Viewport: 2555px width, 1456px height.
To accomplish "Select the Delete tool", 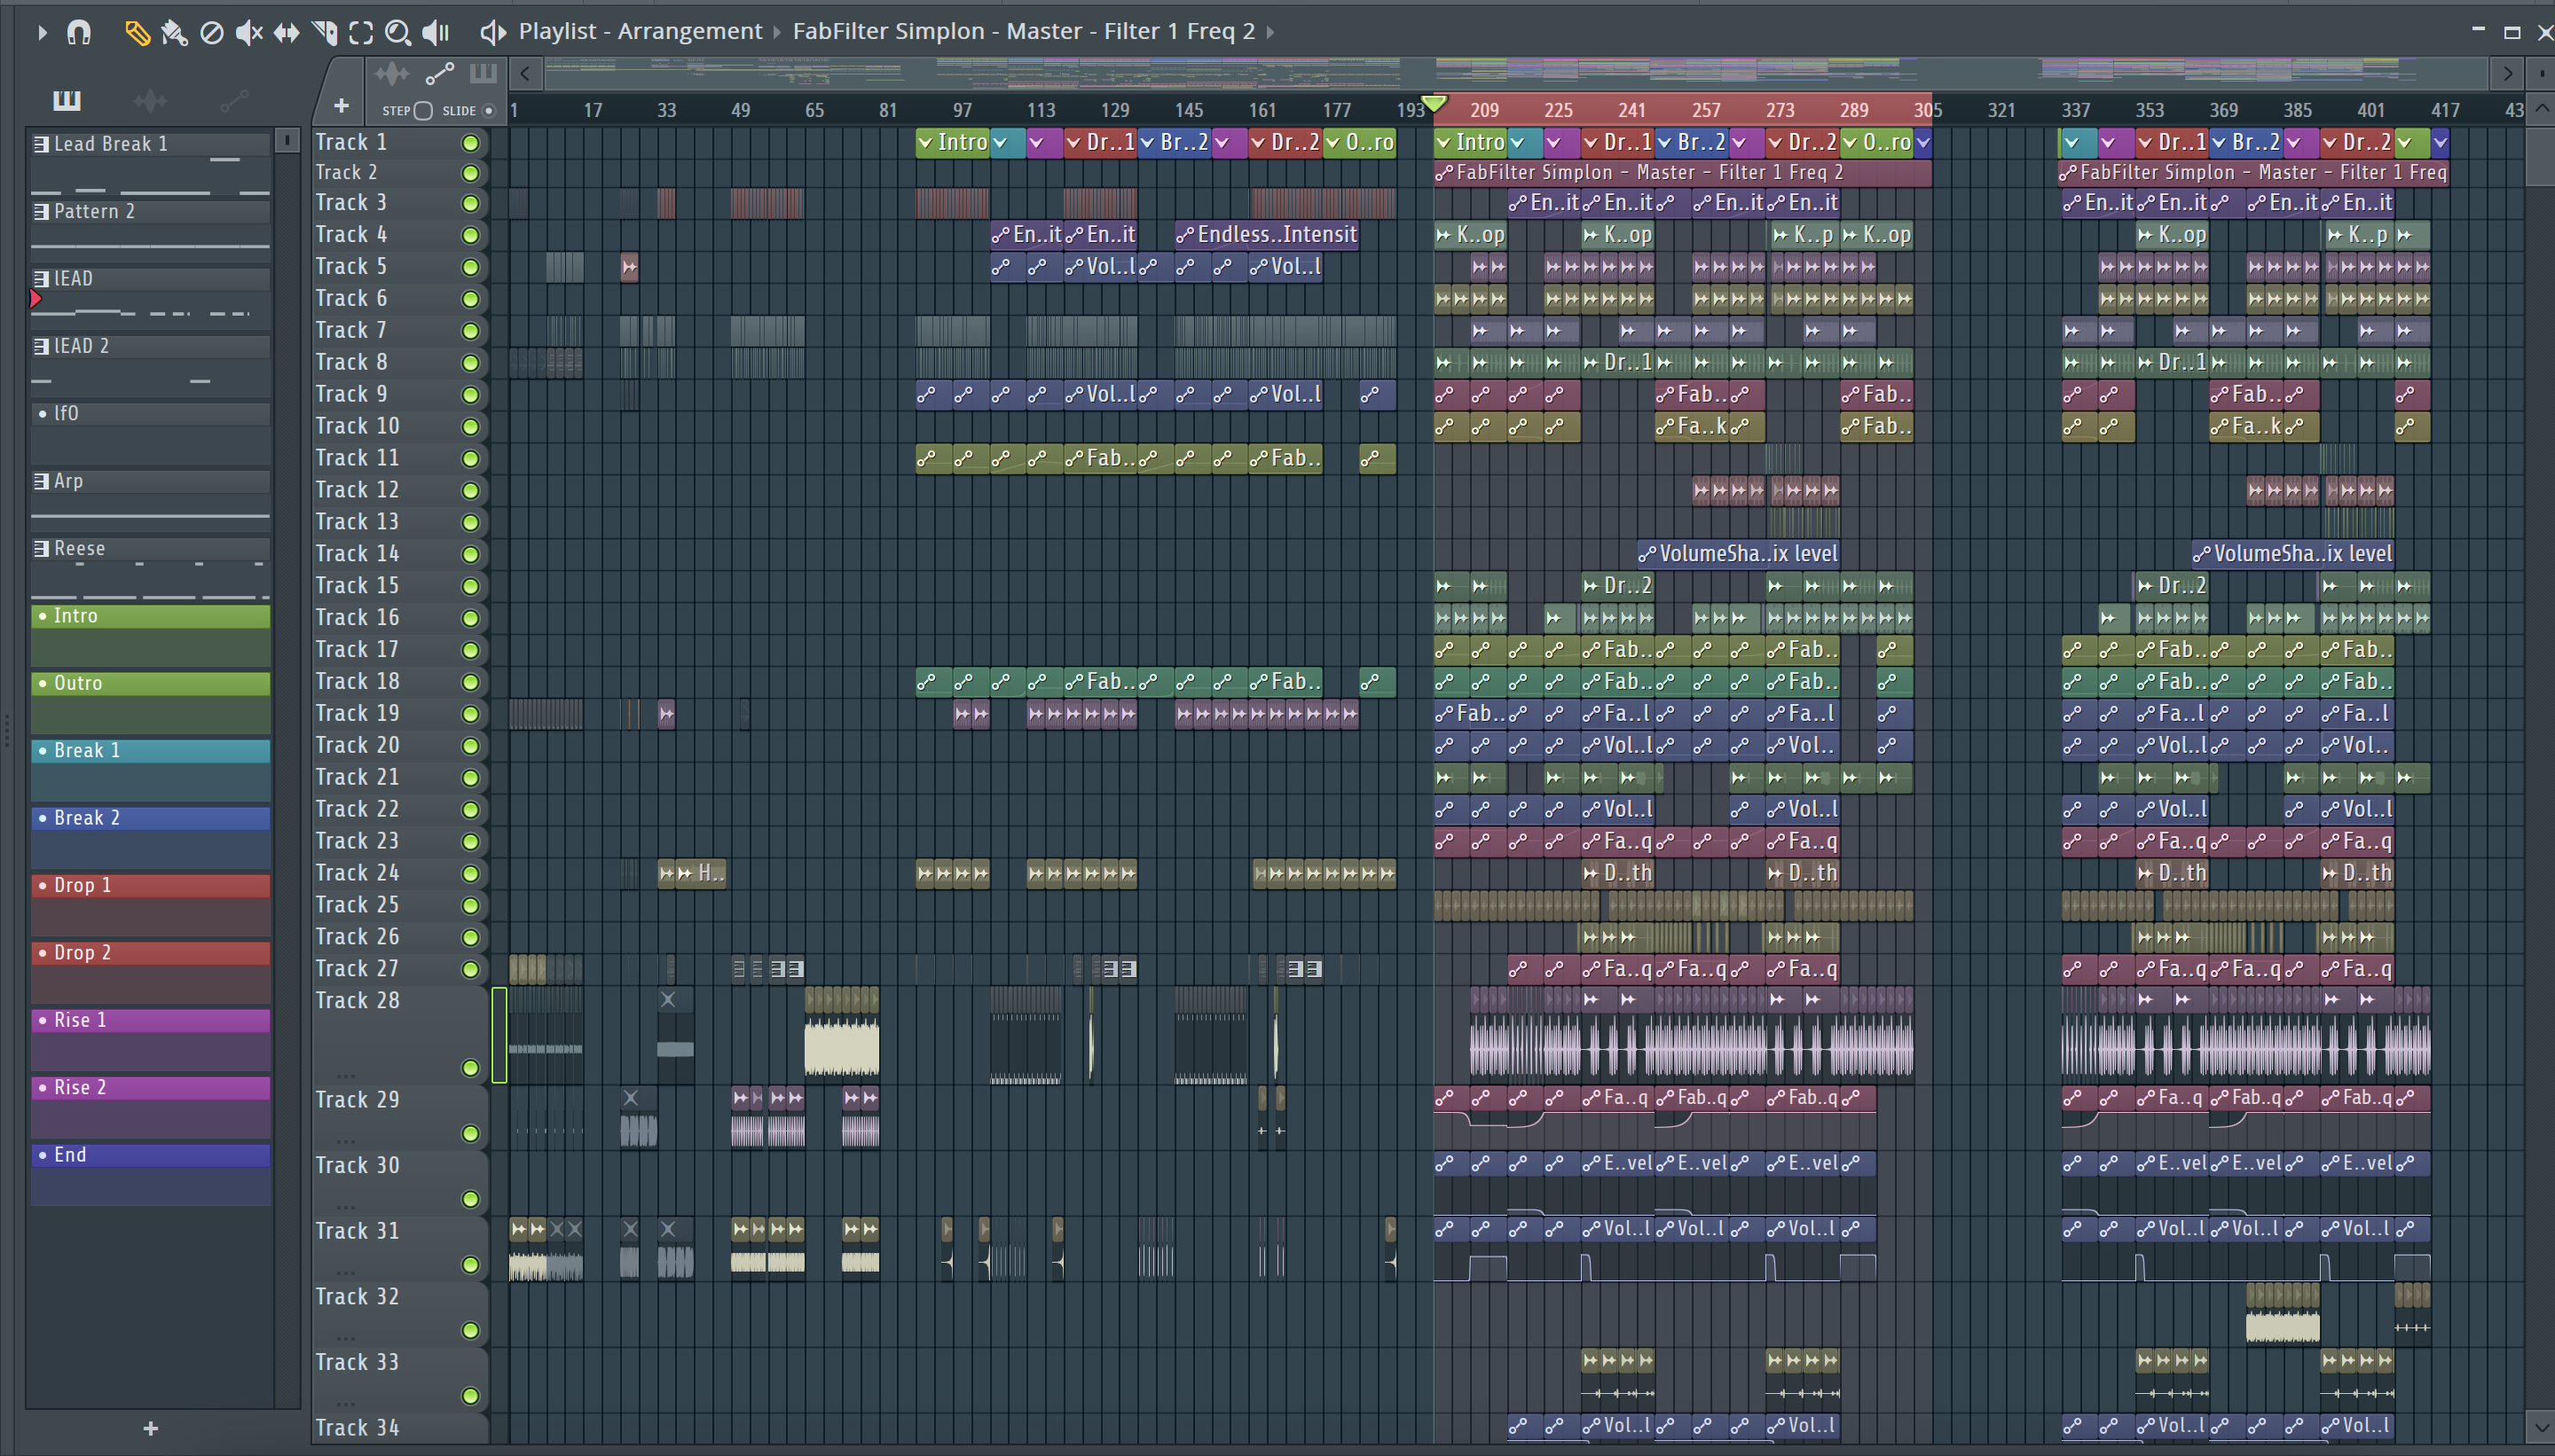I will (x=211, y=33).
